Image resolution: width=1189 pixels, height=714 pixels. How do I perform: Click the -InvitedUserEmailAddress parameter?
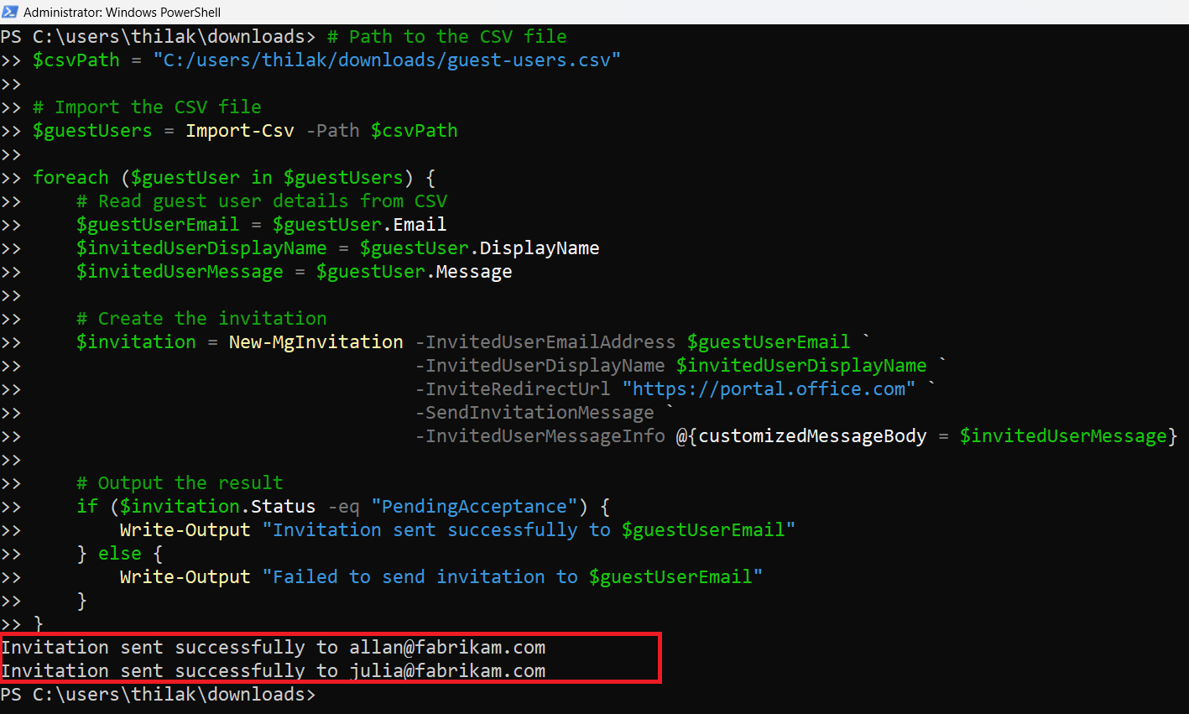[545, 342]
